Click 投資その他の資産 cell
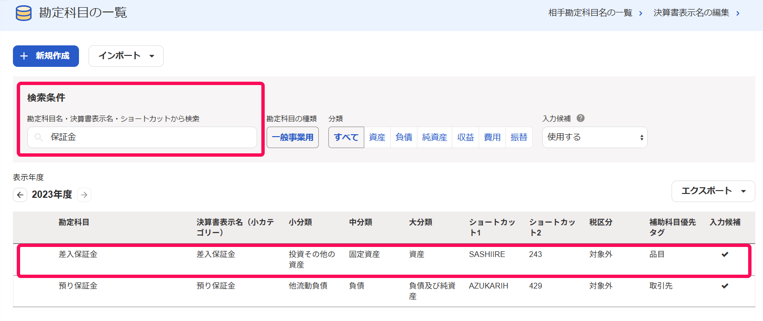The image size is (763, 321). point(312,260)
